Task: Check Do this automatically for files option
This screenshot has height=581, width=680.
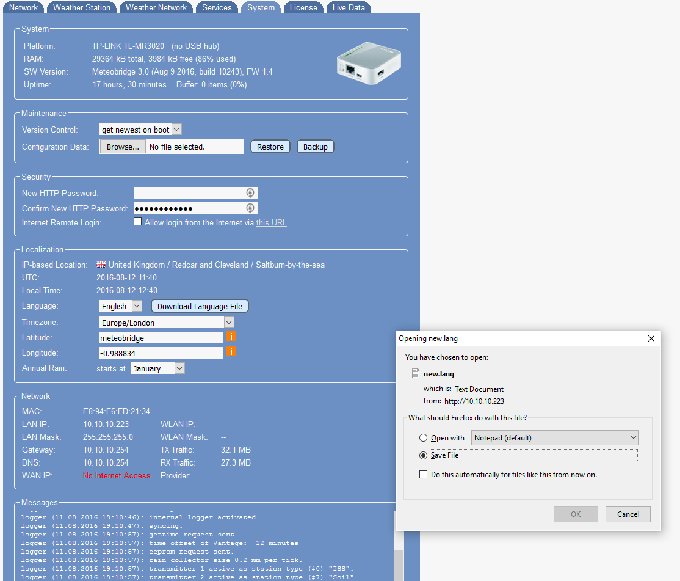Action: (423, 475)
